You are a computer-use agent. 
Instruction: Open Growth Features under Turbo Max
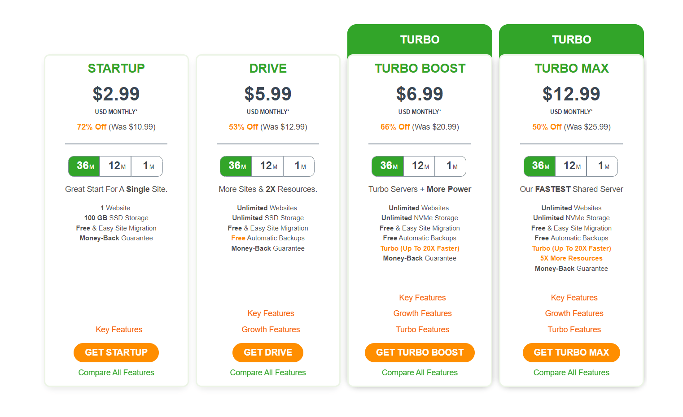pyautogui.click(x=574, y=313)
